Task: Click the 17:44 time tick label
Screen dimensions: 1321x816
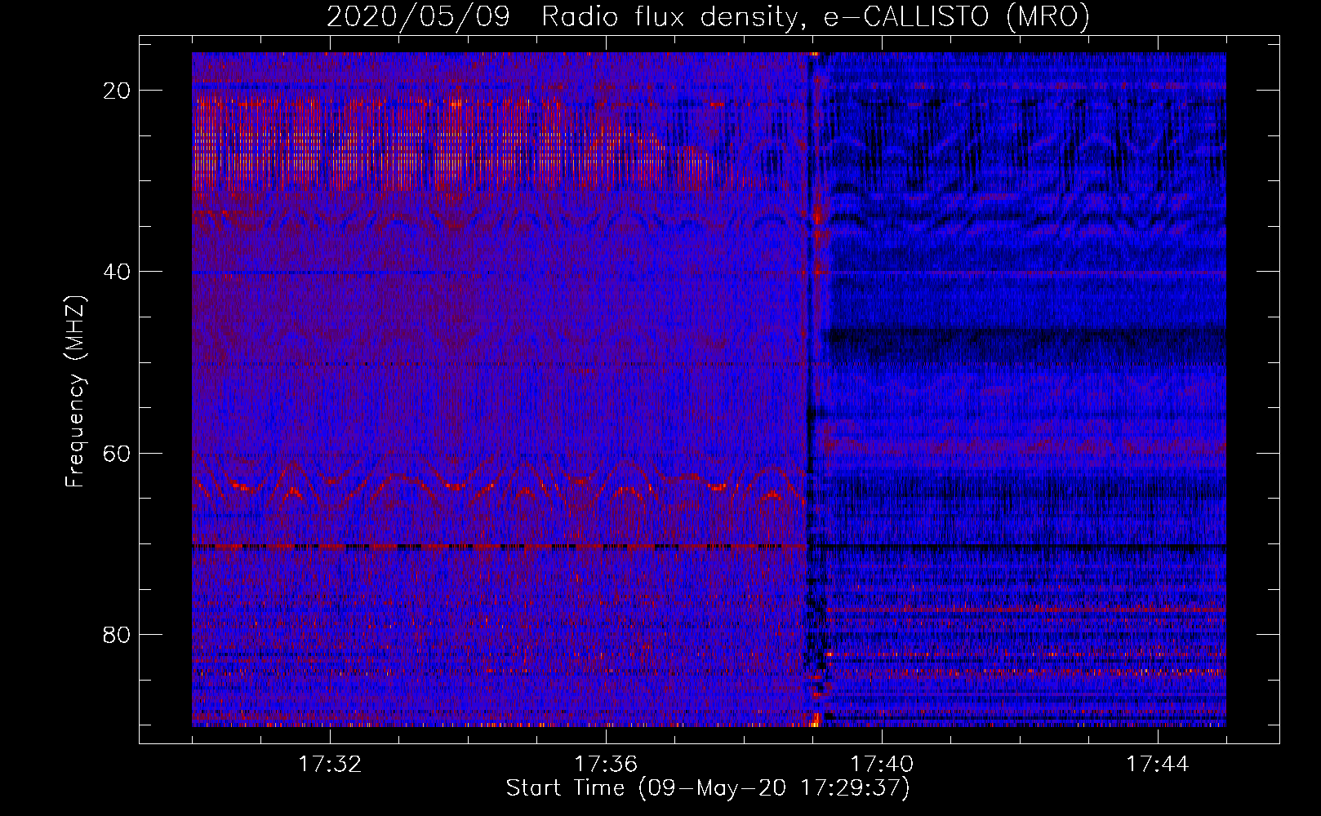Action: [x=1158, y=765]
